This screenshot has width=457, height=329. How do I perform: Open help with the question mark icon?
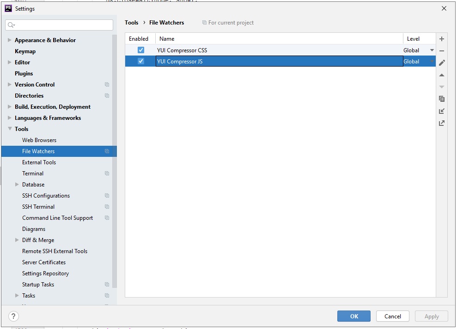(13, 316)
